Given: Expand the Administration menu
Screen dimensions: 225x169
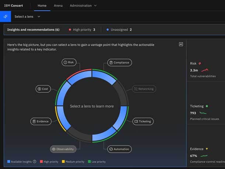Looking at the screenshot, I should coord(83,6).
